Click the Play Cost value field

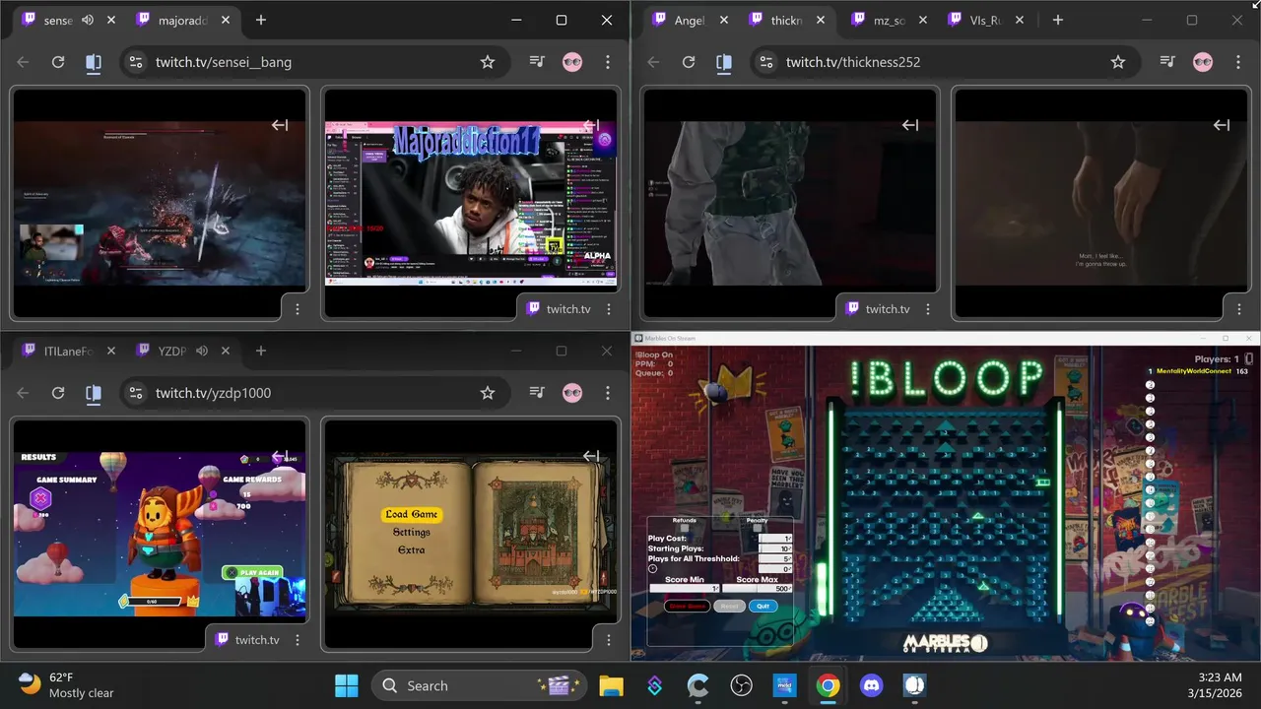[774, 539]
